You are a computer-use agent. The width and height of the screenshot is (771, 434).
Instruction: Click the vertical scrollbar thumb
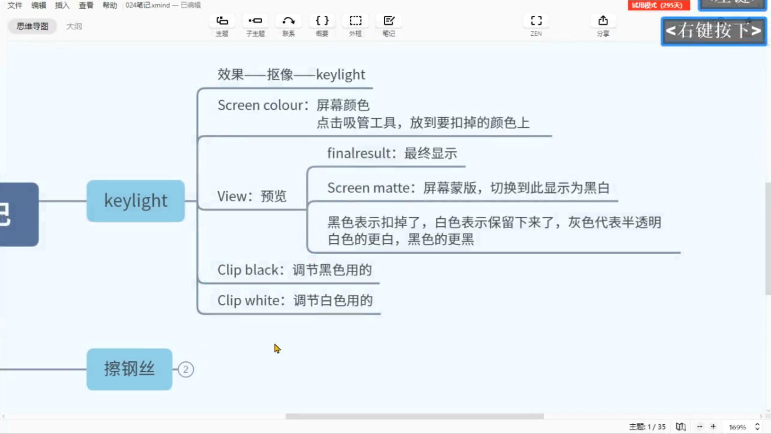point(768,238)
